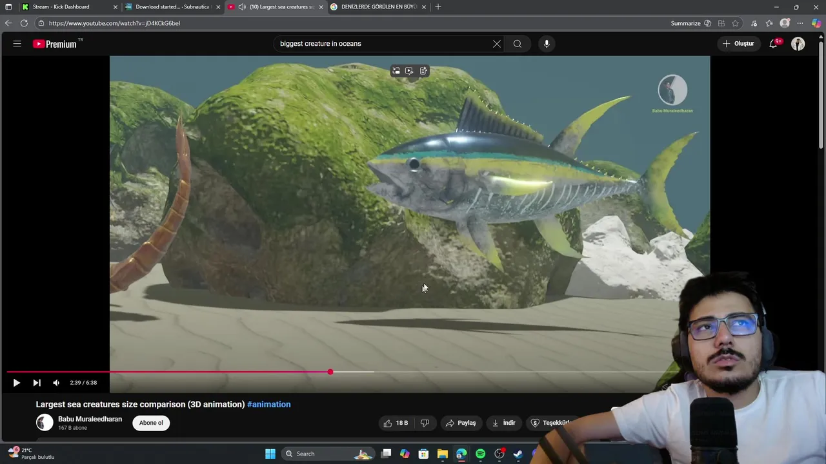Open the channel avatar beside Babu Muraleedharan

pos(45,423)
